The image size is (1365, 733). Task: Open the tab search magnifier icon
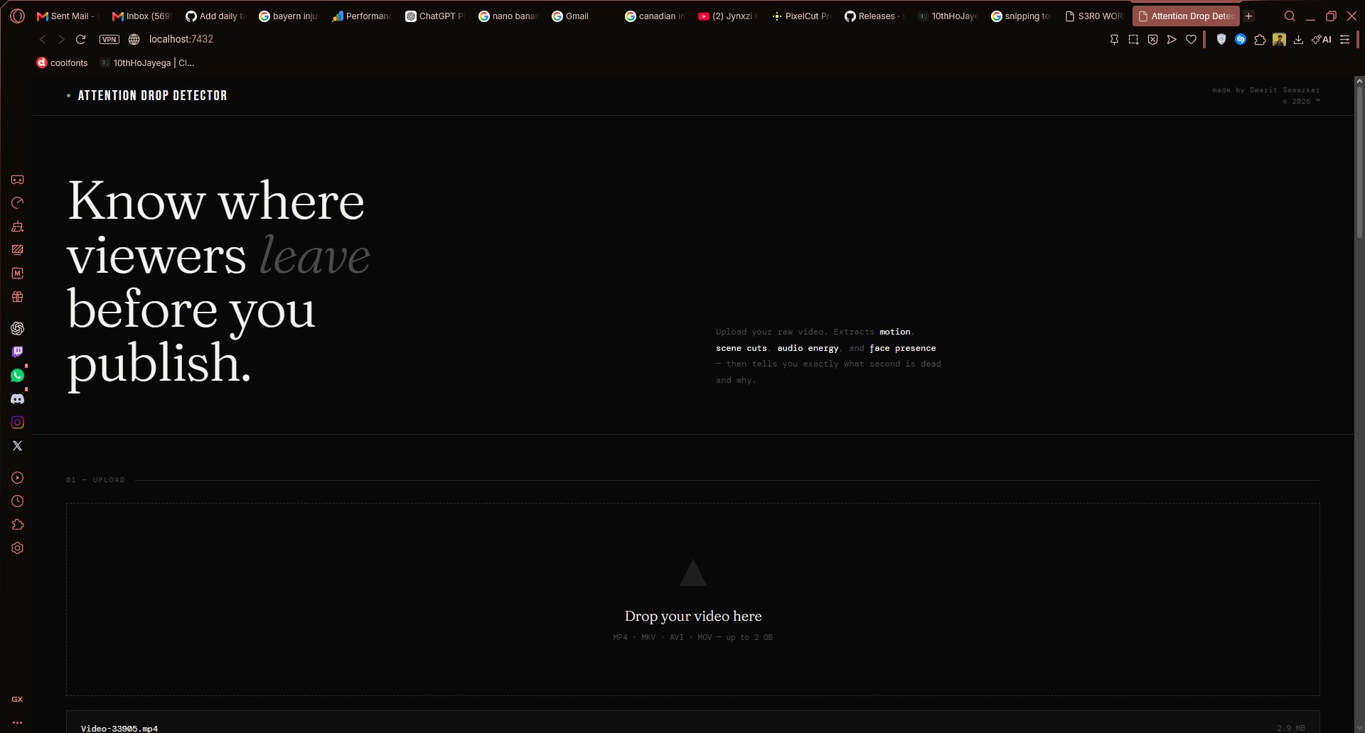pyautogui.click(x=1290, y=16)
